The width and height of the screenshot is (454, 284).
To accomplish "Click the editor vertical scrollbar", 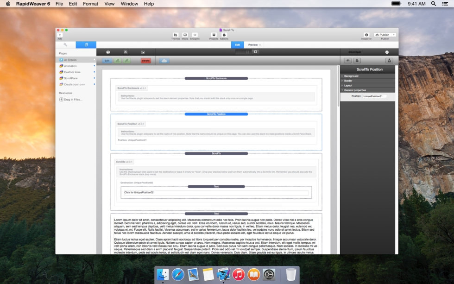I will [338, 87].
